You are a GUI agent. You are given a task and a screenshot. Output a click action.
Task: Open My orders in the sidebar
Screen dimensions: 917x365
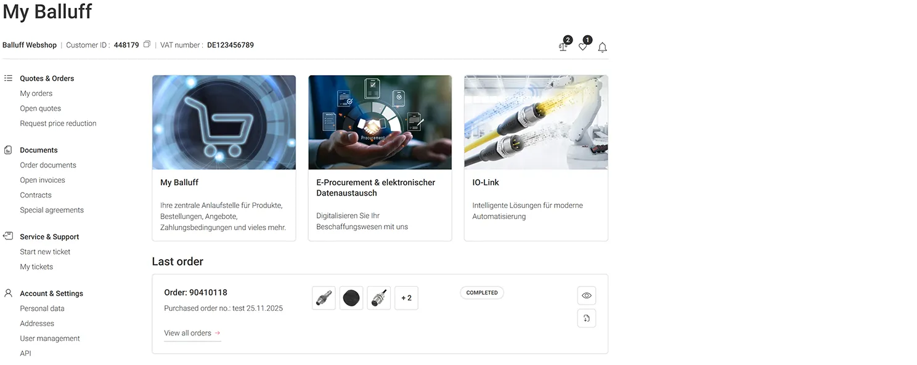tap(36, 94)
